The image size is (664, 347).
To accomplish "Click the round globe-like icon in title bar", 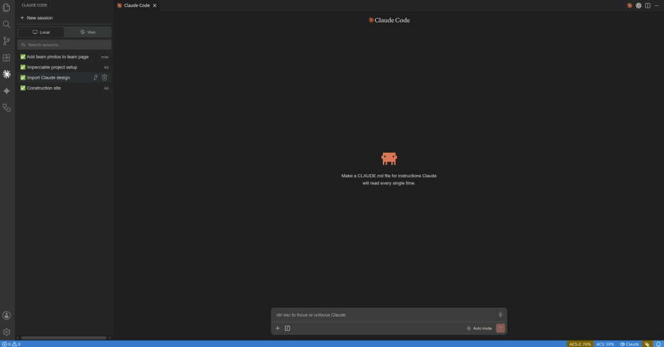I will 639,6.
